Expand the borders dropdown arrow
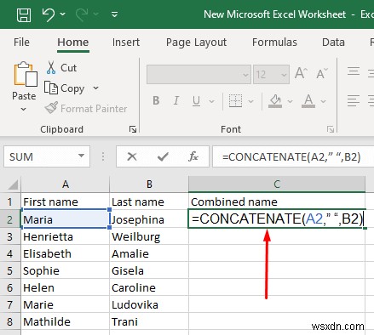 coord(250,101)
